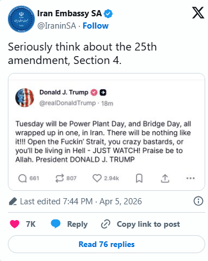The image size is (208, 261).
Task: Open the three-dot more menu in quoted post
Action: 191,178
